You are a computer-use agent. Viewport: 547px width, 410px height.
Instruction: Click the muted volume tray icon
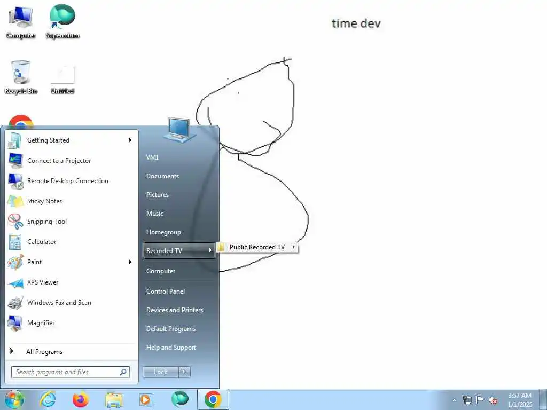[493, 400]
